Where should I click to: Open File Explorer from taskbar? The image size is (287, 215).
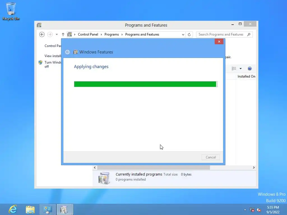30,209
